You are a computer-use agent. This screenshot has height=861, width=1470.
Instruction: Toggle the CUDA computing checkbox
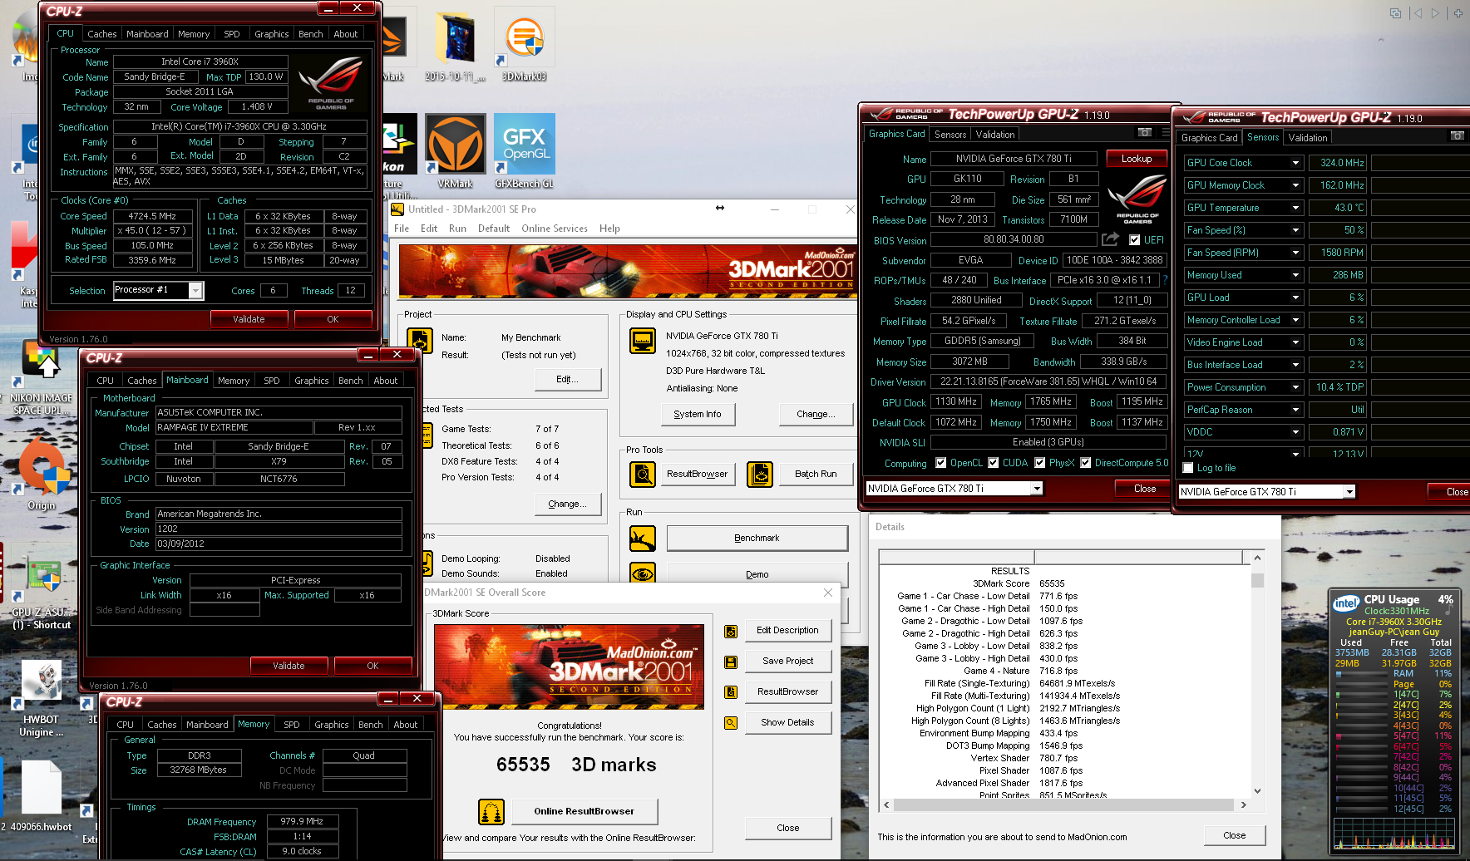point(993,463)
